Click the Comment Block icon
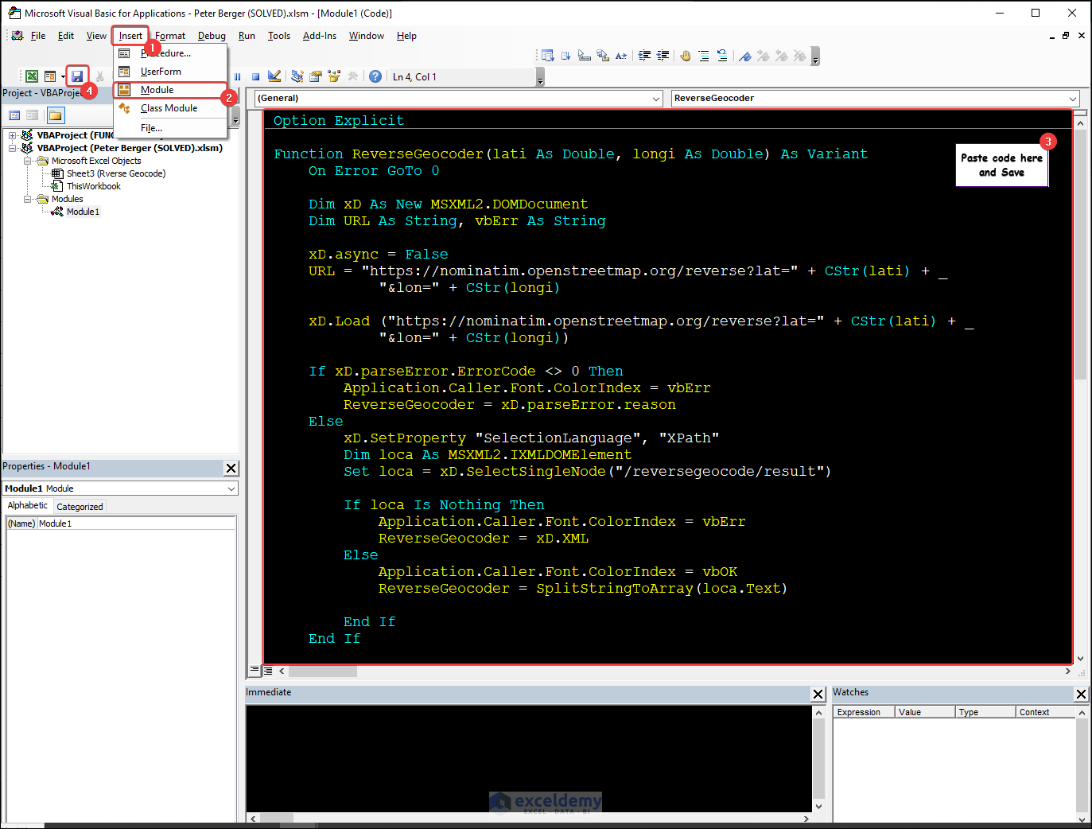This screenshot has width=1092, height=829. click(704, 56)
